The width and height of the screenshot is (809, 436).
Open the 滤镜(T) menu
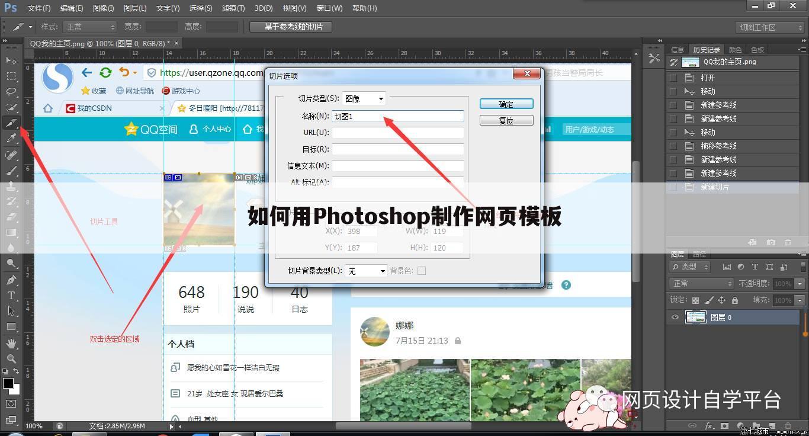(233, 8)
